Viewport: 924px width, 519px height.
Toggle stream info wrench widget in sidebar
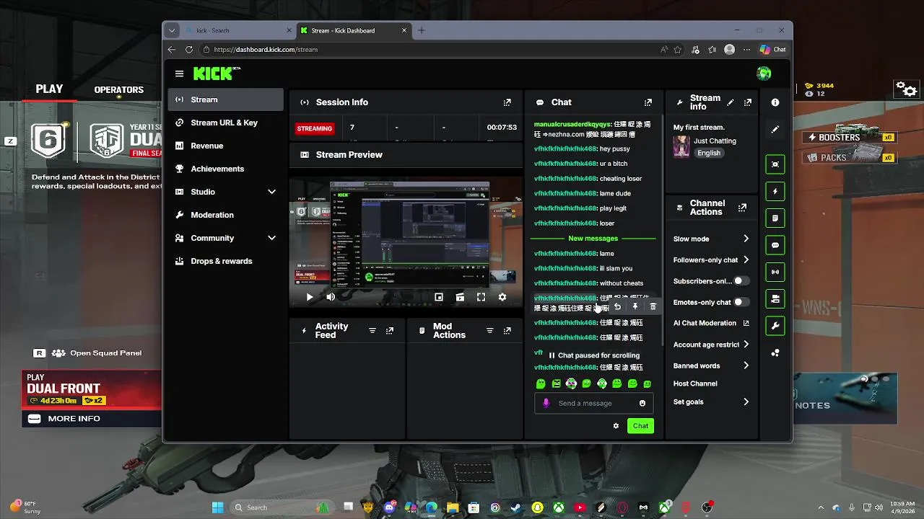point(775,326)
